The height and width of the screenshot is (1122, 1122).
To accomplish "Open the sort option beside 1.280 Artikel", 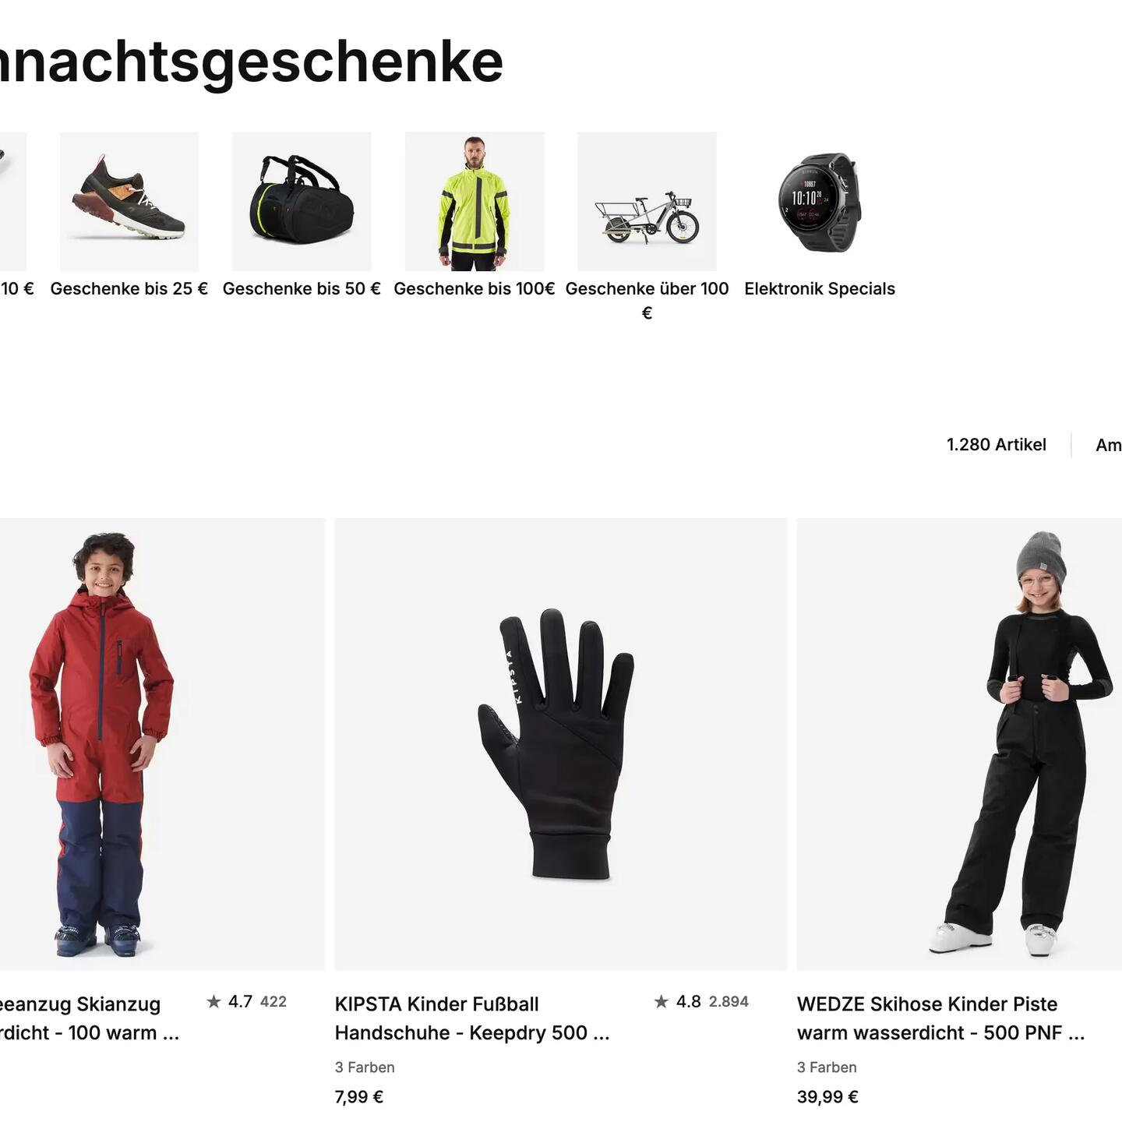I will click(1108, 445).
